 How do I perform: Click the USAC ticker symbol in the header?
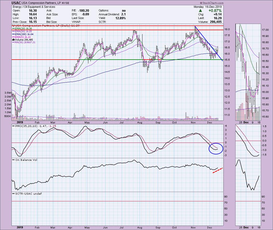click(16, 3)
